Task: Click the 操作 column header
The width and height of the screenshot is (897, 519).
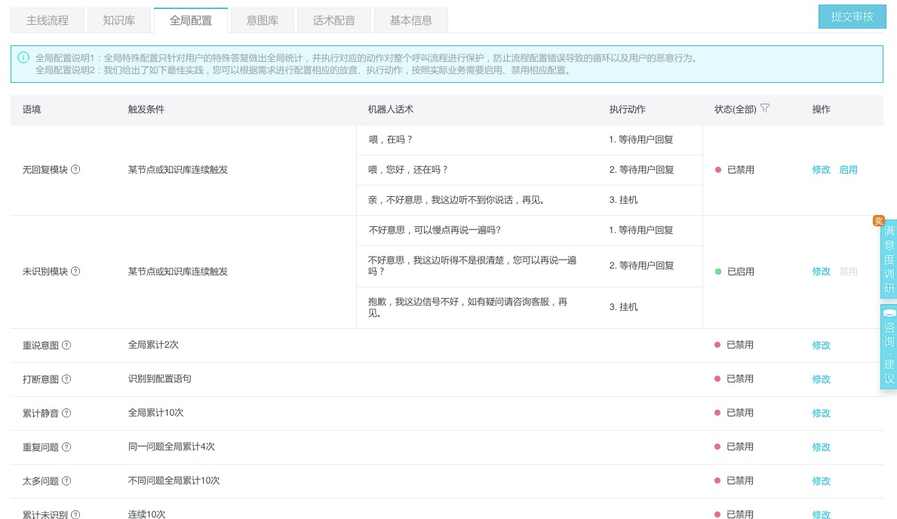Action: click(x=821, y=109)
